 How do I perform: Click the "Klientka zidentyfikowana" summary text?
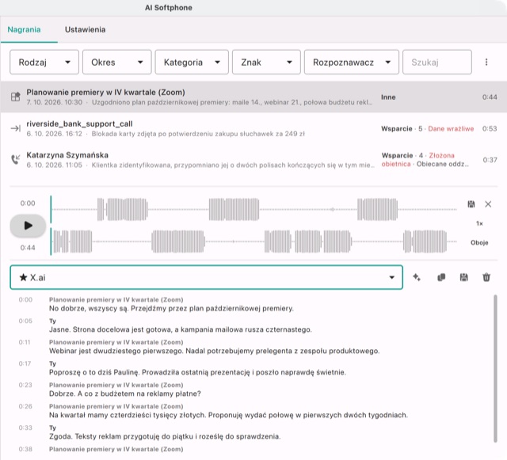[x=233, y=165]
